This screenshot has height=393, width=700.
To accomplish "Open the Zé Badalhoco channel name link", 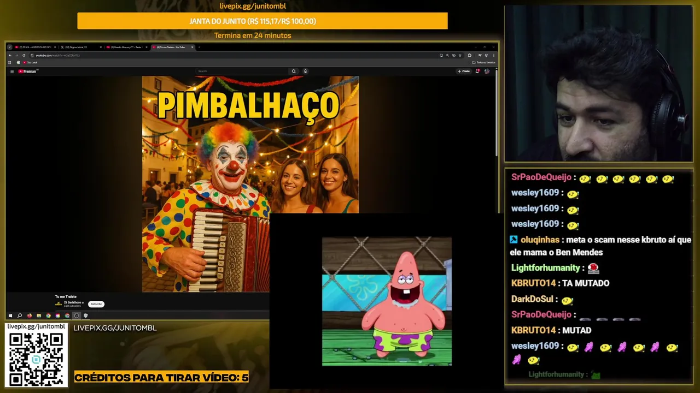I will (72, 302).
